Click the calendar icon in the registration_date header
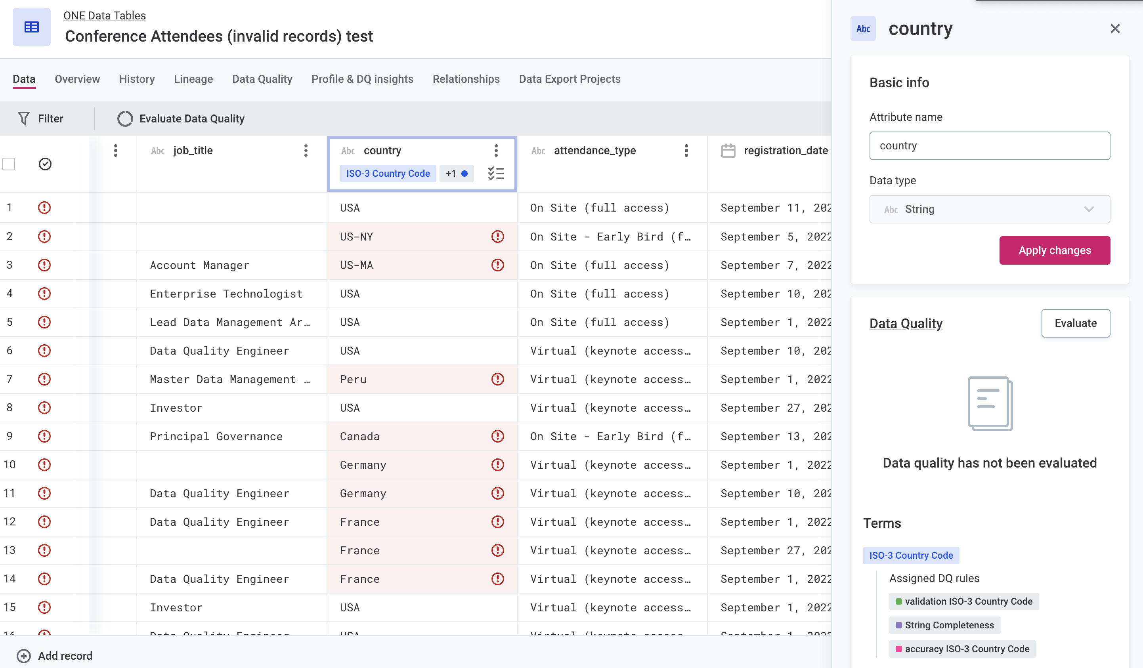Viewport: 1143px width, 668px height. [728, 151]
